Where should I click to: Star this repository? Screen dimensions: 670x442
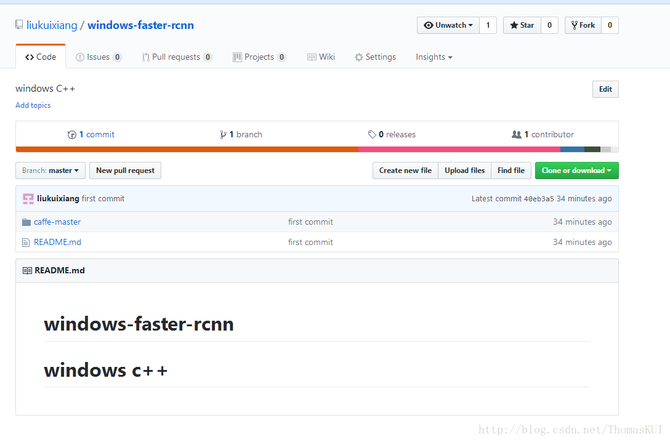click(522, 25)
